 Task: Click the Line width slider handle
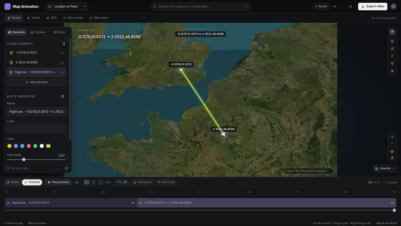pyautogui.click(x=24, y=159)
